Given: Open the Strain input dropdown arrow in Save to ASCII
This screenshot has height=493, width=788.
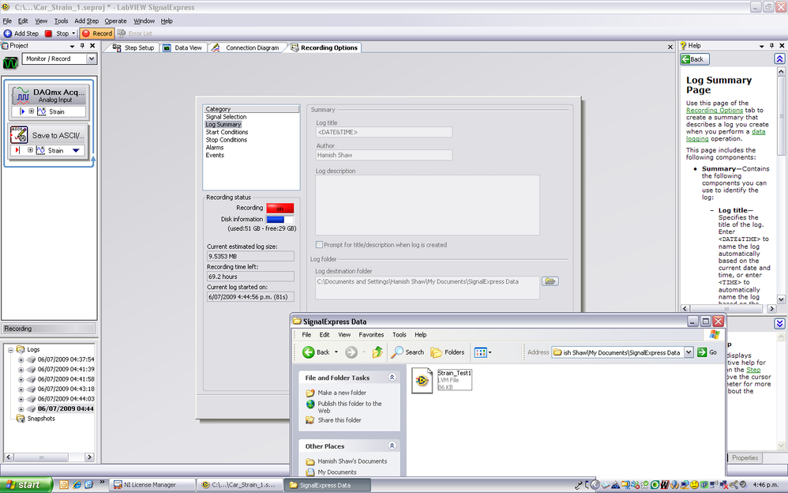Looking at the screenshot, I should tap(76, 150).
